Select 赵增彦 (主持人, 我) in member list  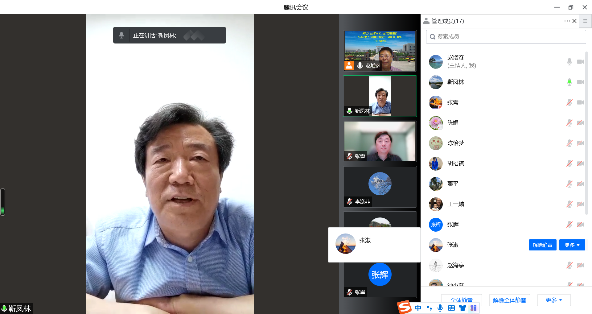coord(506,62)
